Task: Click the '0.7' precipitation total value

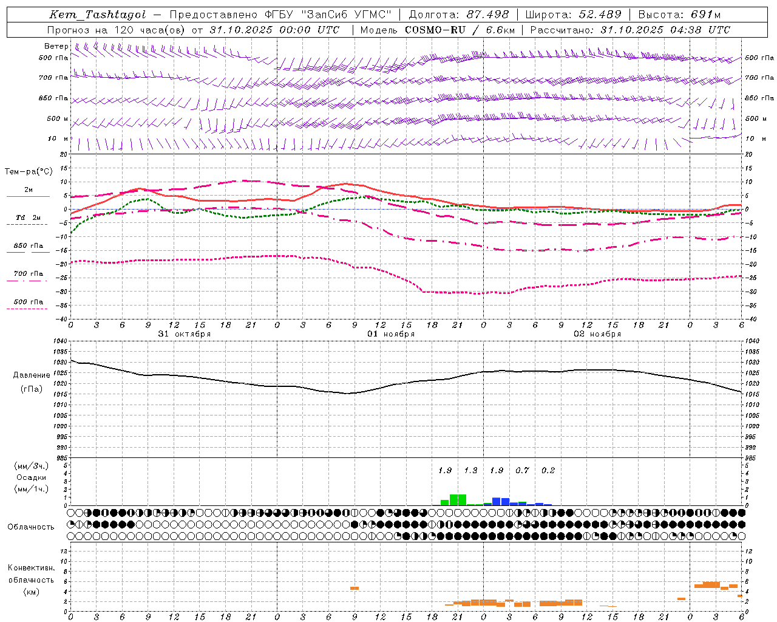Action: [x=523, y=471]
